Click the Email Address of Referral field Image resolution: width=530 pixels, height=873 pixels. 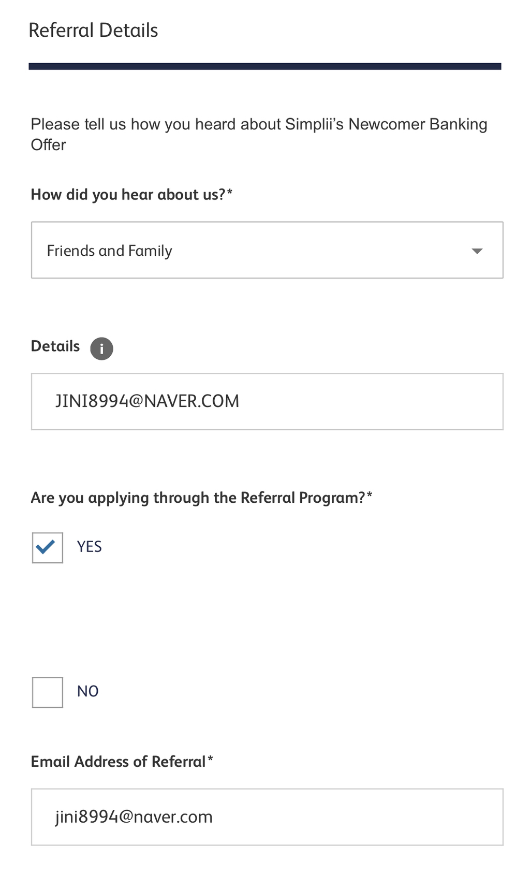pos(267,817)
